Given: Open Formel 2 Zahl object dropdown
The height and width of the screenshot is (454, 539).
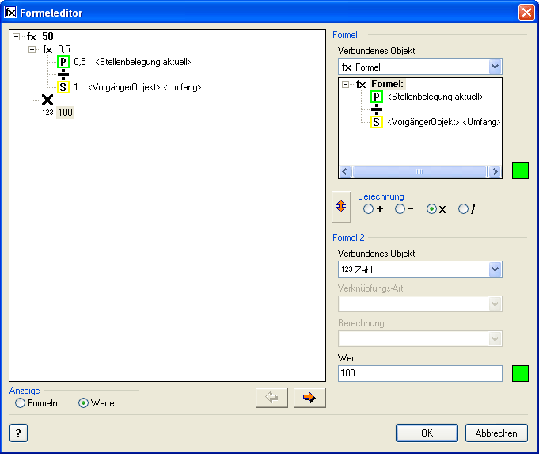Looking at the screenshot, I should 495,270.
